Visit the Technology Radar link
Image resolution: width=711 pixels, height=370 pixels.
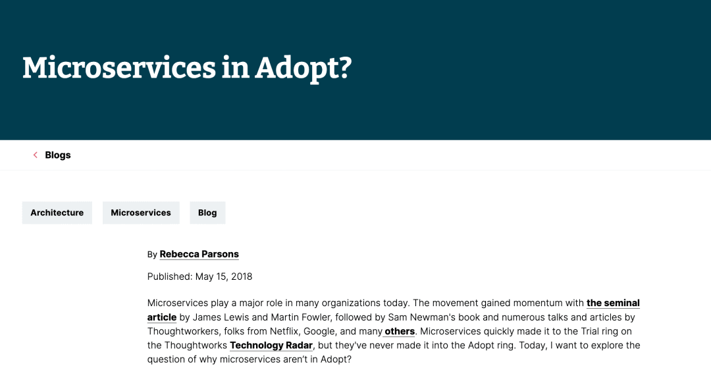(x=271, y=345)
